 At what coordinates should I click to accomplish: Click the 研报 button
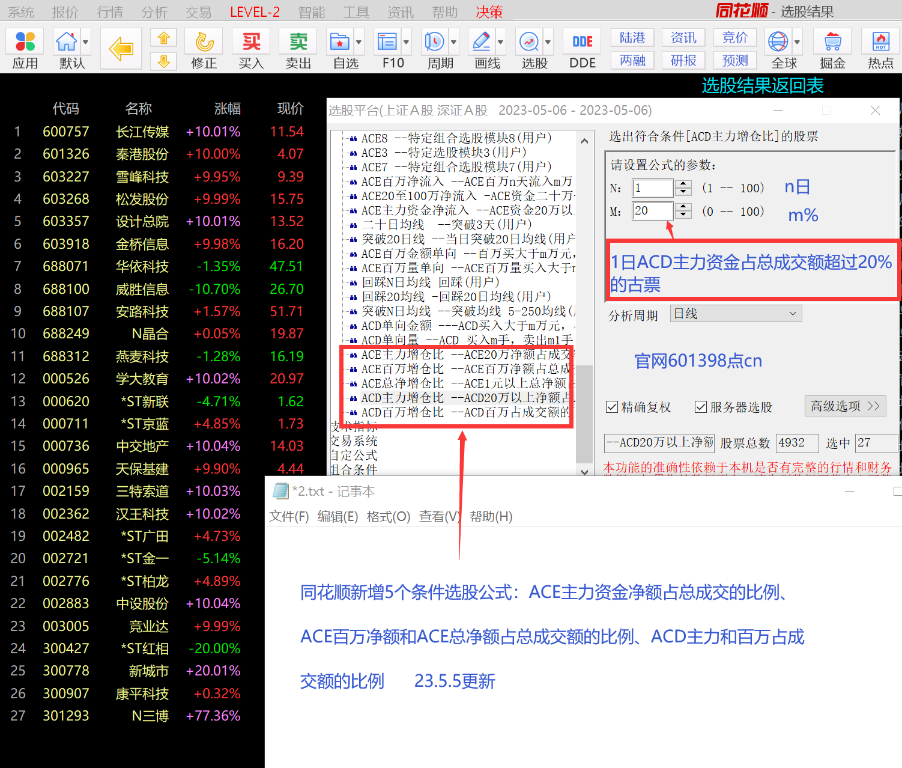[x=683, y=60]
